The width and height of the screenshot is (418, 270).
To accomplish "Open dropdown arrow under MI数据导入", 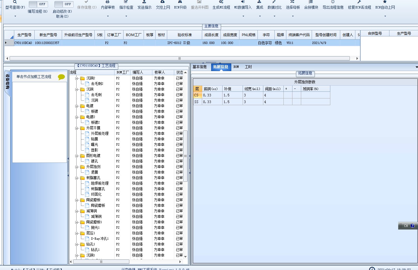I will [243, 16].
